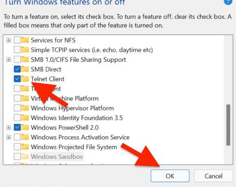Click the features list scrollbar thumb
The image size is (236, 187).
(x=228, y=125)
